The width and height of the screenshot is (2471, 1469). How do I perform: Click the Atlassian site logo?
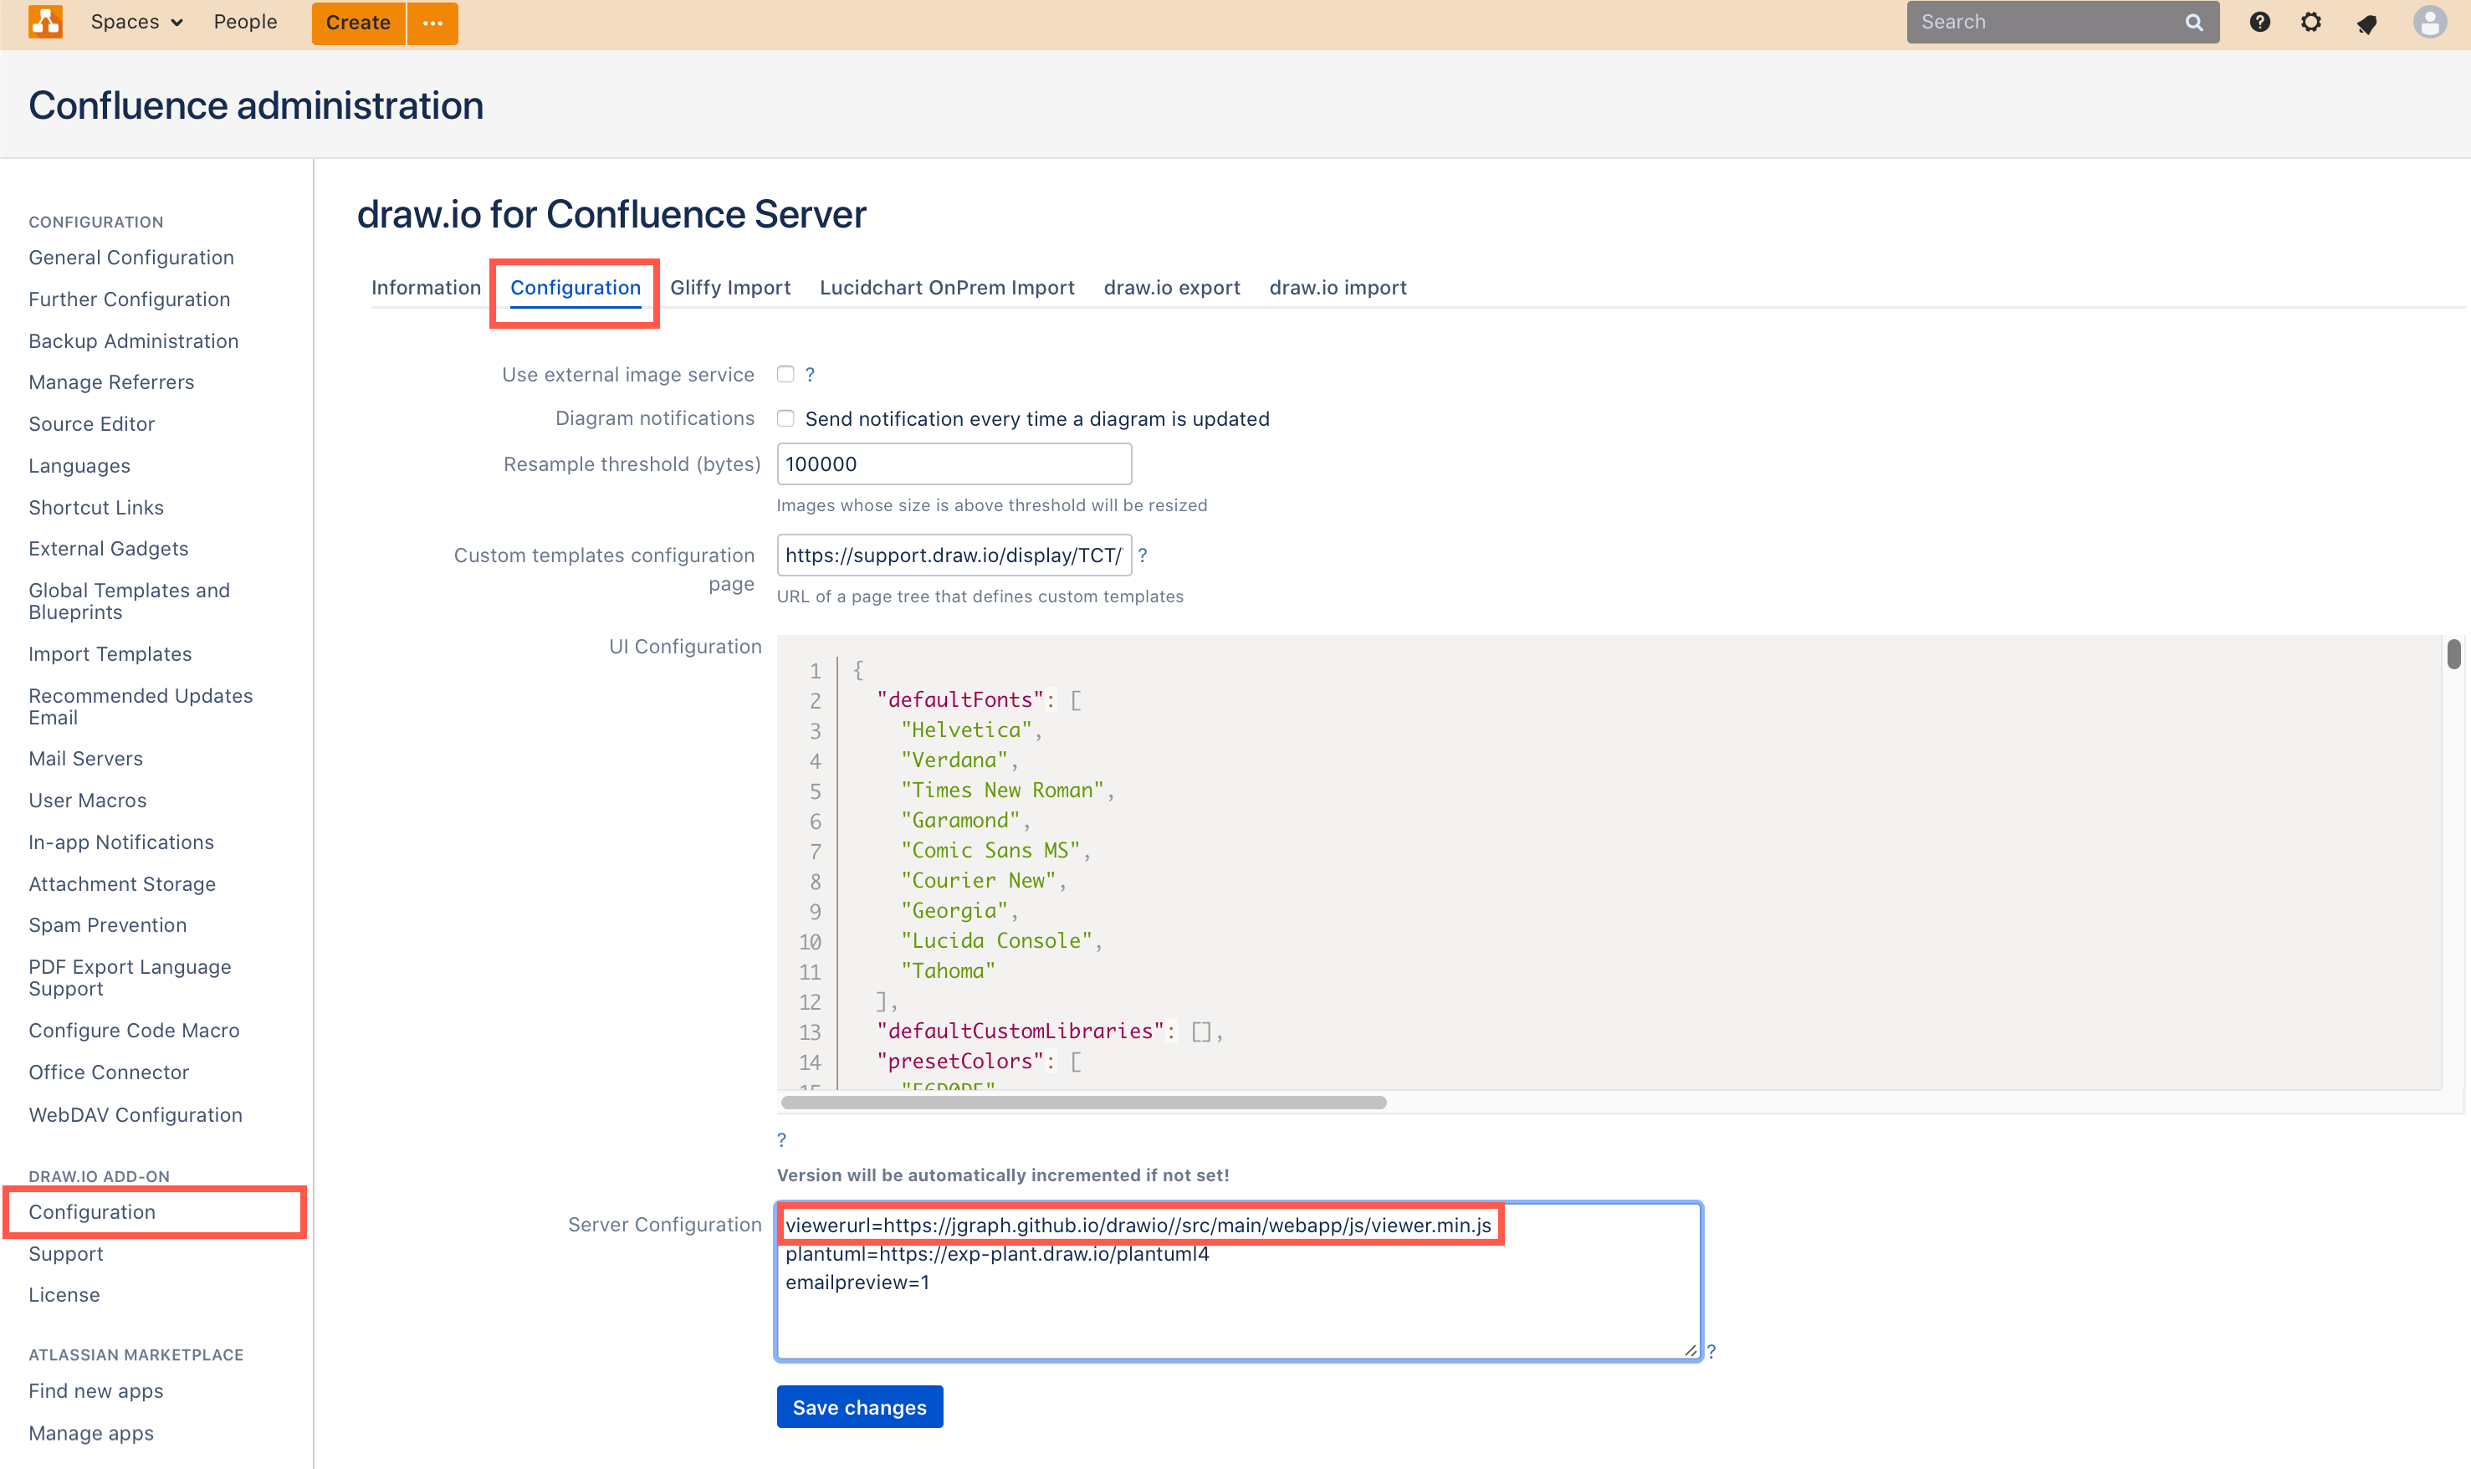click(44, 22)
